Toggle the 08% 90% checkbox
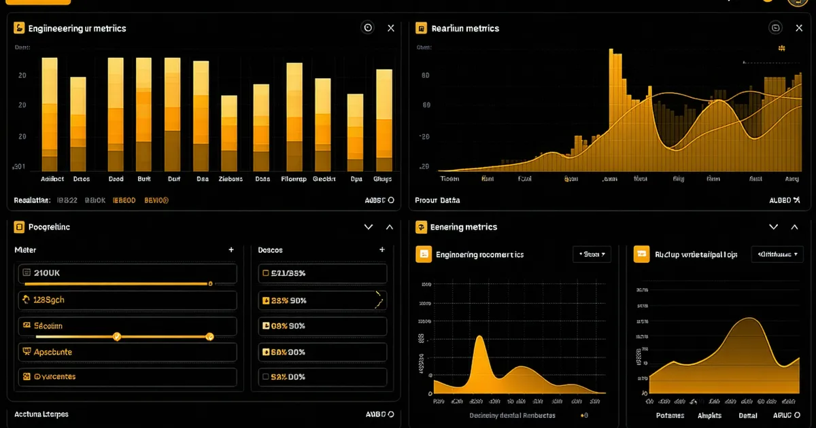 click(266, 326)
